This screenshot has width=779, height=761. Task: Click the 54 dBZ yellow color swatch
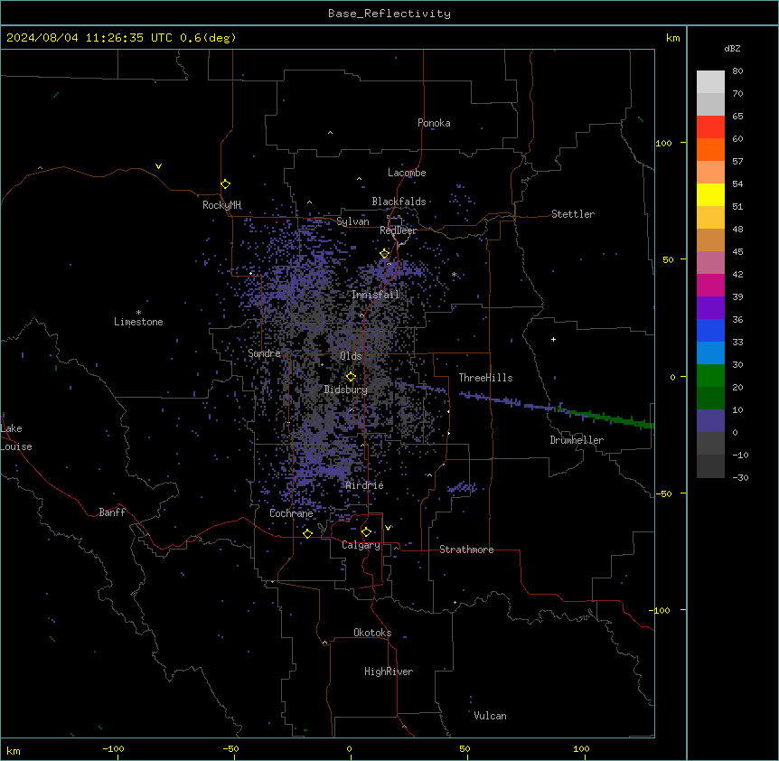(710, 194)
